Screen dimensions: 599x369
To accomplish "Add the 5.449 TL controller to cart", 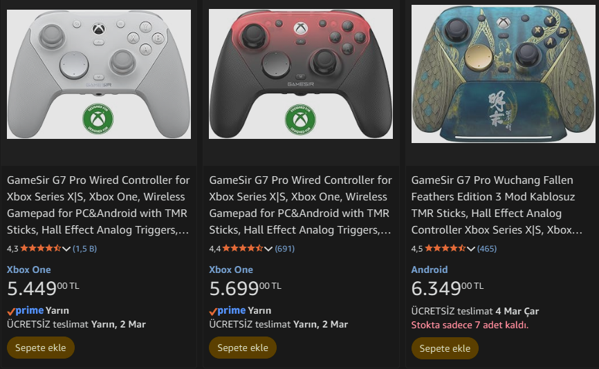I will (40, 348).
